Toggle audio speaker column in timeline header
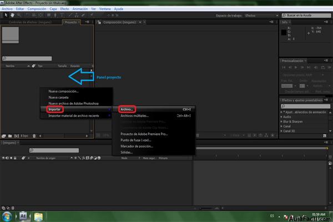This screenshot has width=333, height=222. click(x=7, y=158)
